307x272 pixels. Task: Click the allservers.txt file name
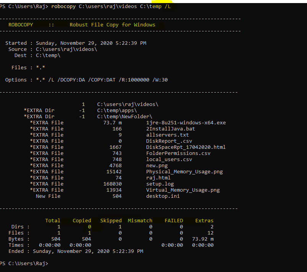click(x=167, y=135)
